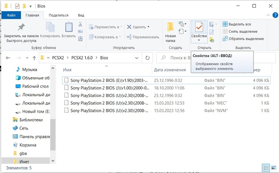This screenshot has width=279, height=173.
Task: Click the Up One Level arrow
Action: (x=33, y=58)
